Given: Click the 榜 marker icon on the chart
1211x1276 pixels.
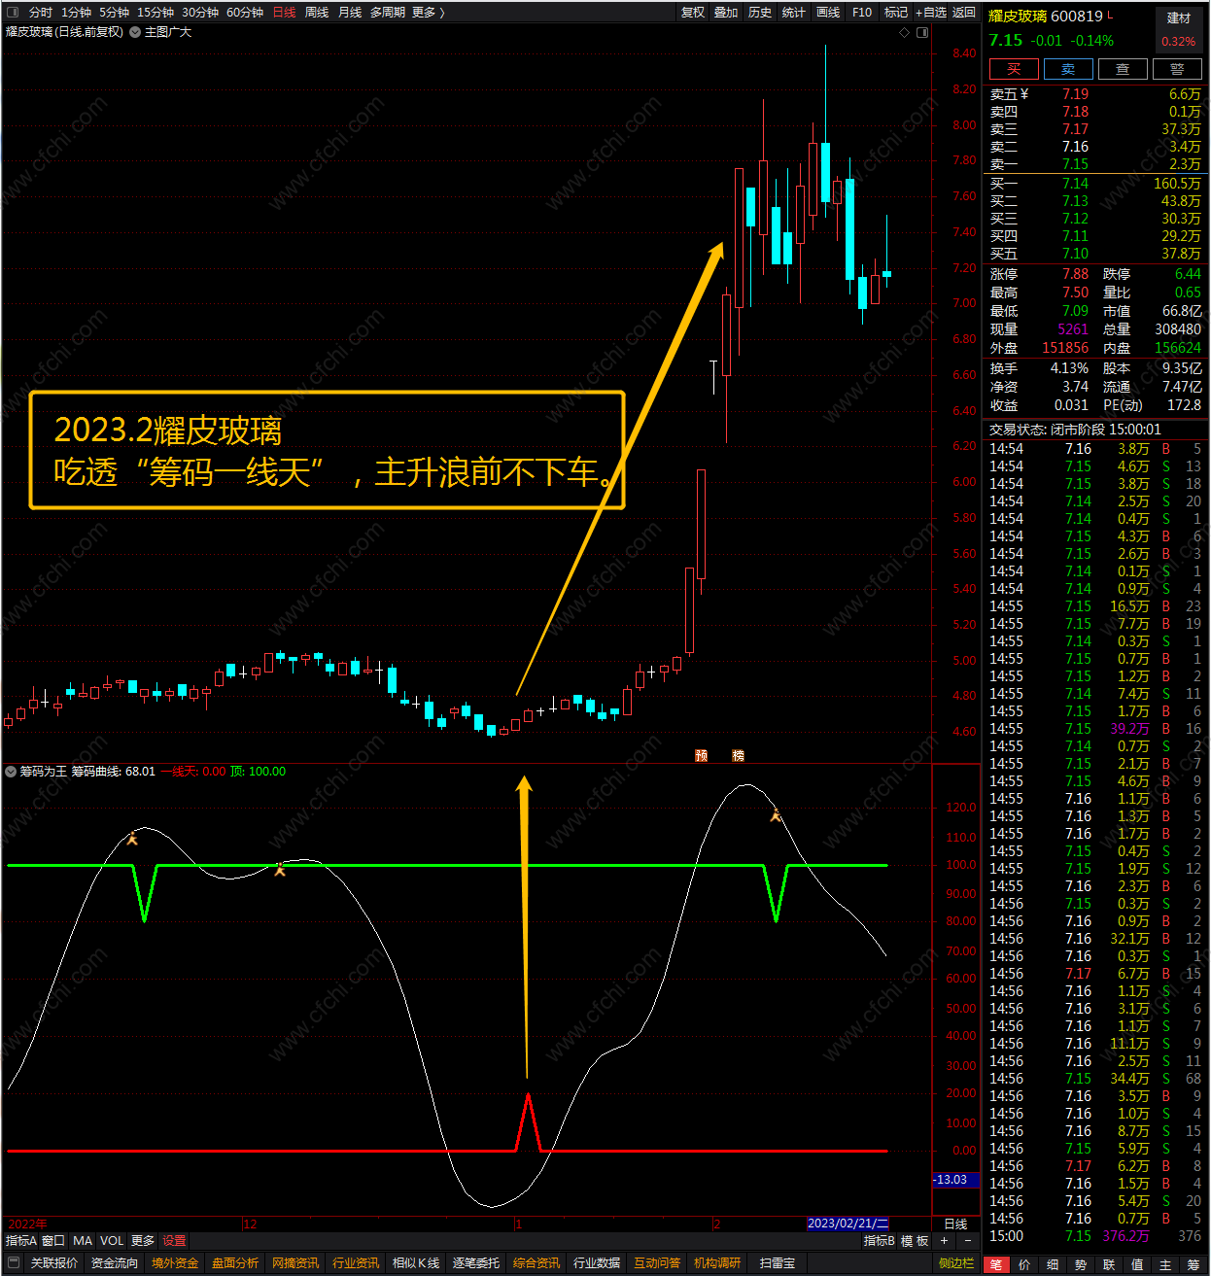Looking at the screenshot, I should tap(738, 755).
